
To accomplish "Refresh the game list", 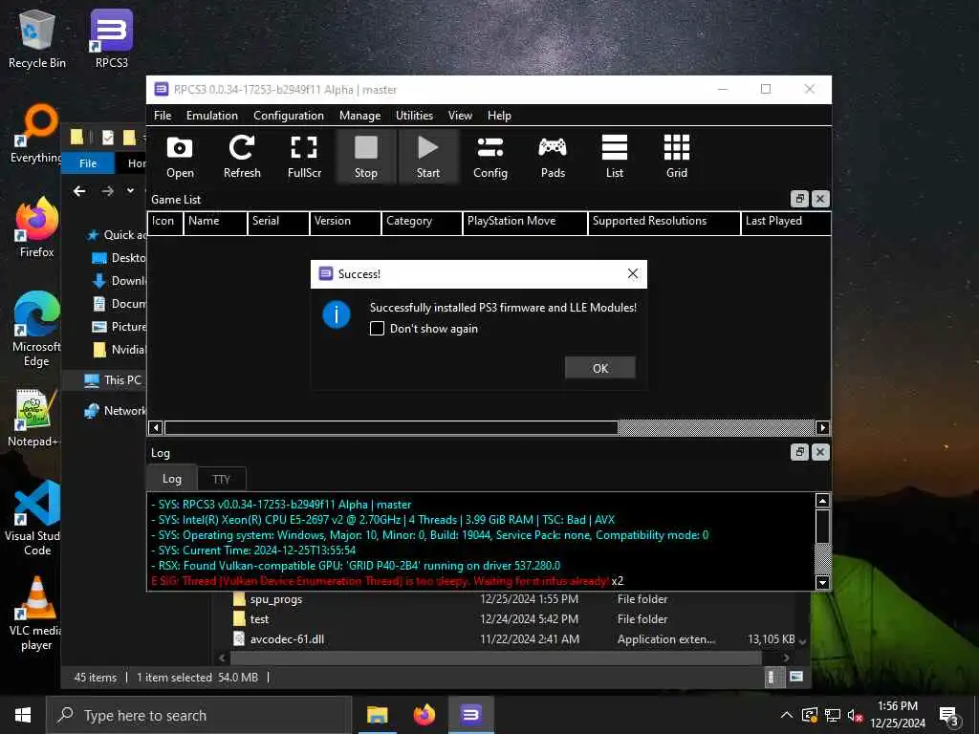I will [x=242, y=156].
